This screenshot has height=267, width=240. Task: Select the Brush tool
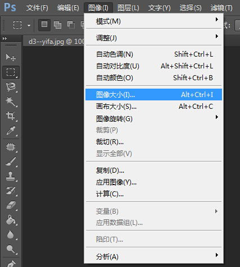pyautogui.click(x=11, y=162)
